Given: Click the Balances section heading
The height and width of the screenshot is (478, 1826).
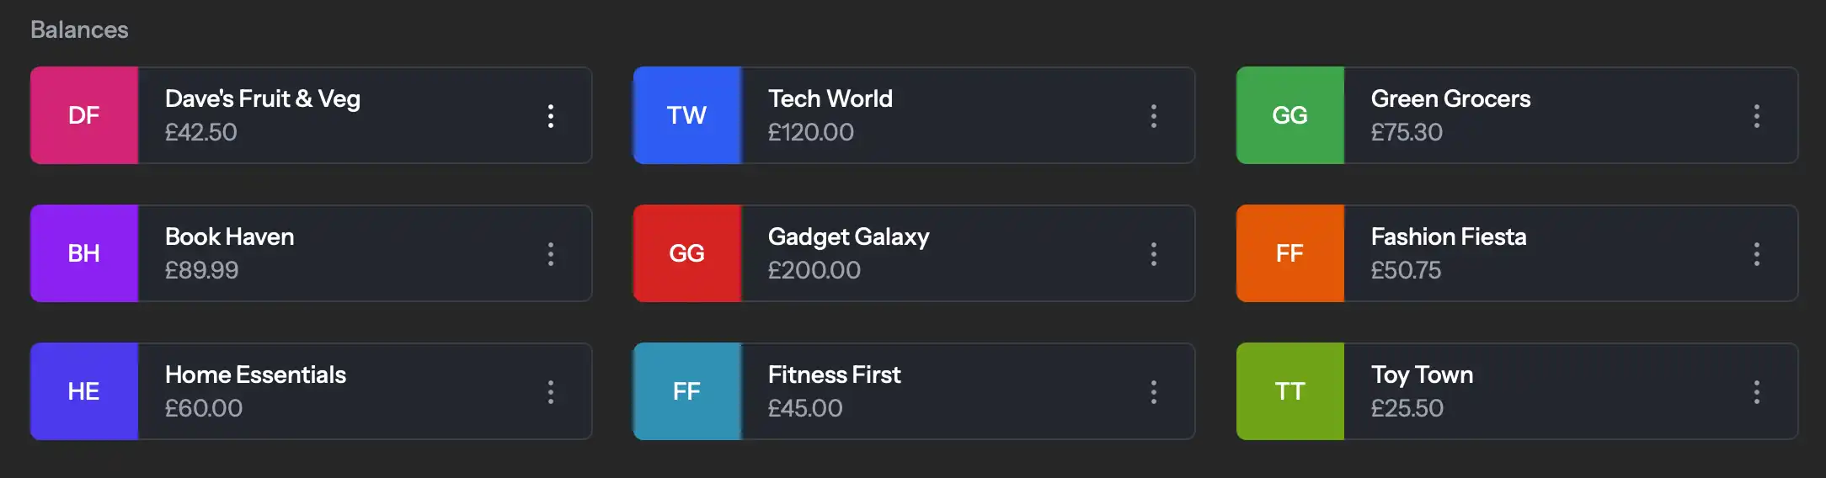Looking at the screenshot, I should pyautogui.click(x=79, y=30).
